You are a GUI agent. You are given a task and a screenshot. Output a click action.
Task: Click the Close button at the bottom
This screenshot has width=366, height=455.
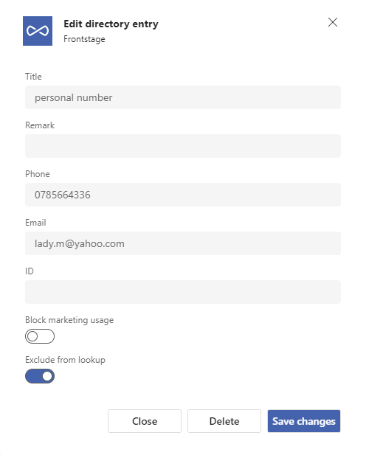pyautogui.click(x=145, y=421)
